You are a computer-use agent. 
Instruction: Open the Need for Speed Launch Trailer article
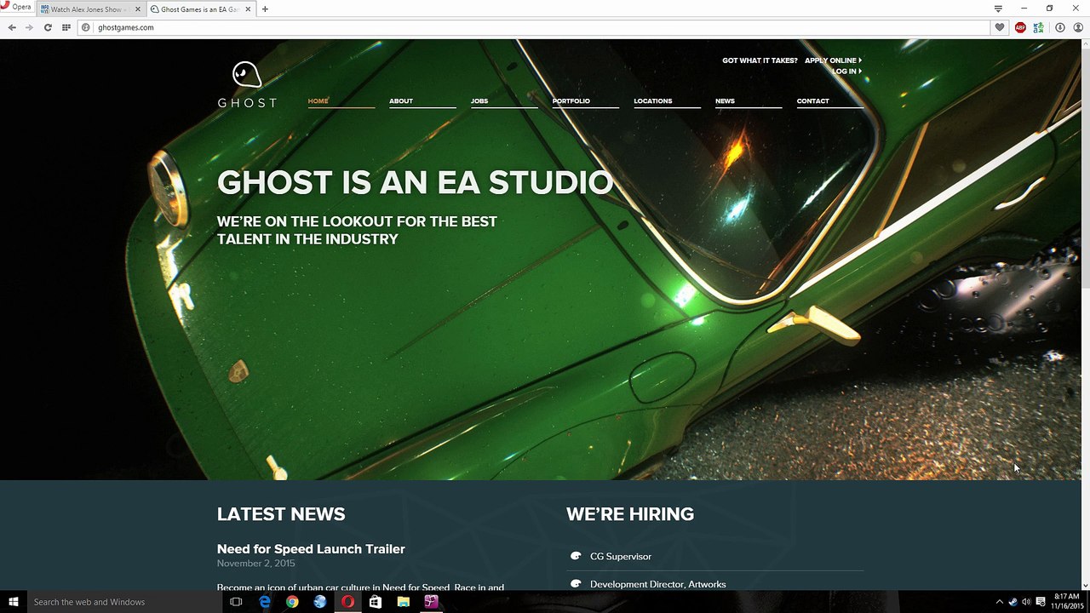[x=311, y=549]
